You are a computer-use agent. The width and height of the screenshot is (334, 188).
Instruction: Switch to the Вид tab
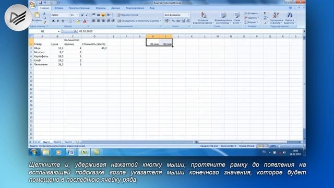coord(152,8)
